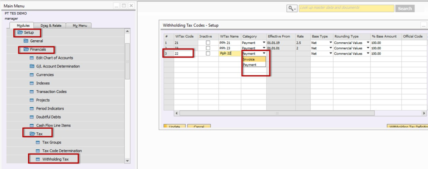The height and width of the screenshot is (169, 428).
Task: Toggle Inactive checkbox for PPh 23
Action: click(208, 48)
